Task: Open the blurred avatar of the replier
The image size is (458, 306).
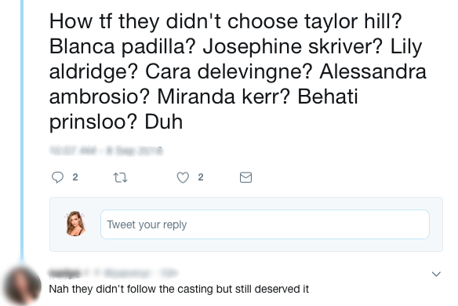Action: click(x=21, y=286)
